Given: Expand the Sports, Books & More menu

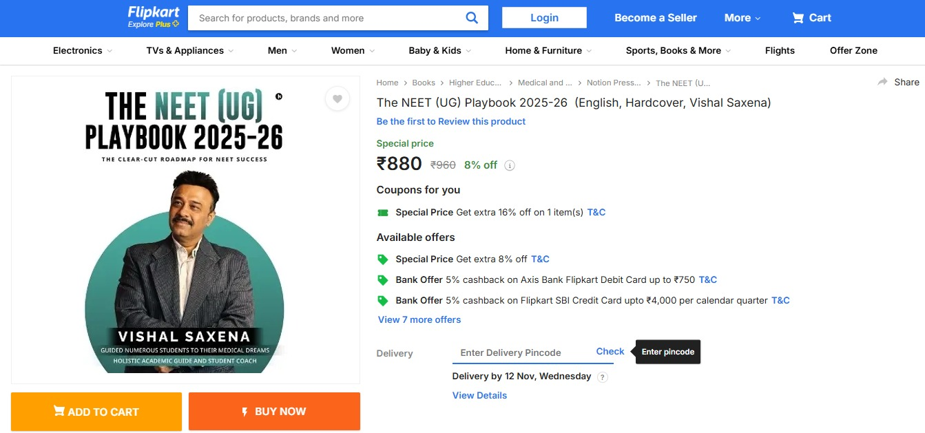Looking at the screenshot, I should click(x=678, y=50).
